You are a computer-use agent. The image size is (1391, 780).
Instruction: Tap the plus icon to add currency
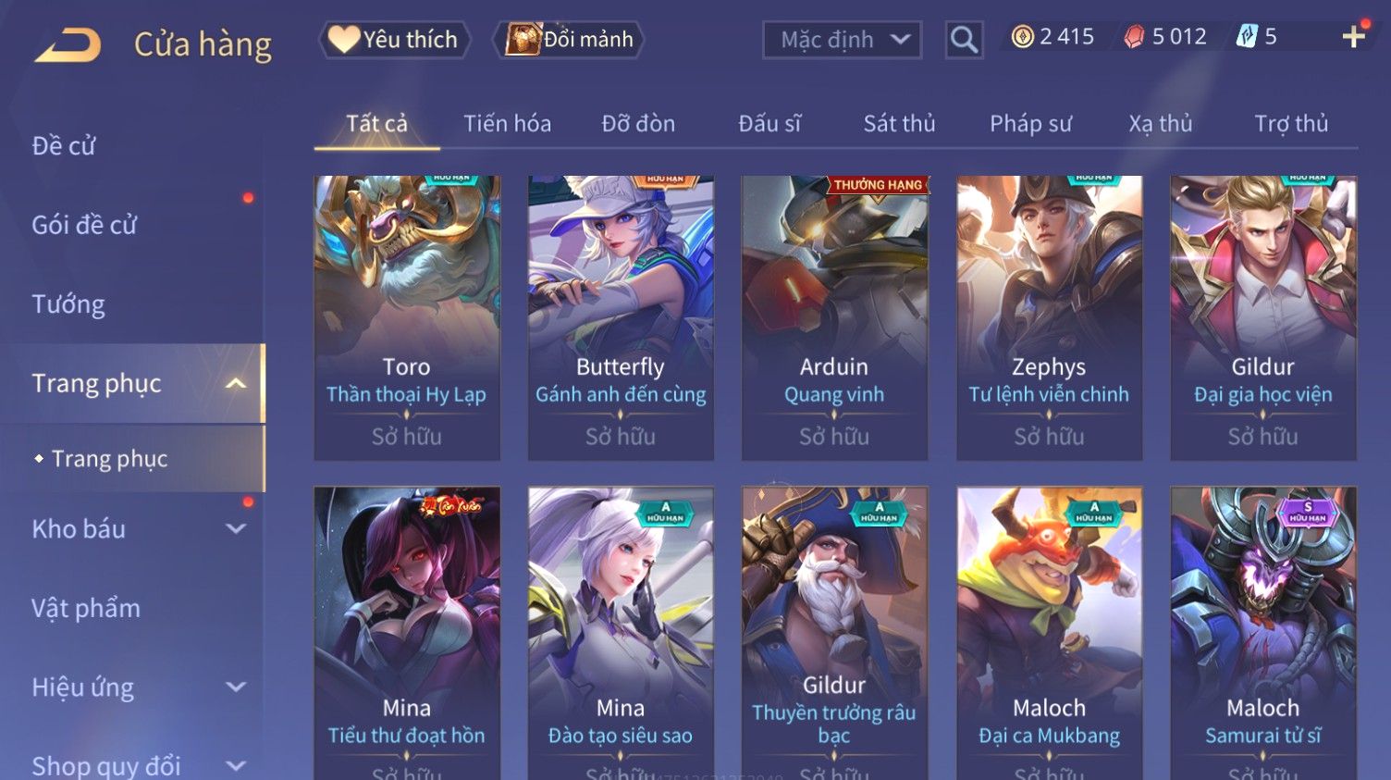[1354, 36]
